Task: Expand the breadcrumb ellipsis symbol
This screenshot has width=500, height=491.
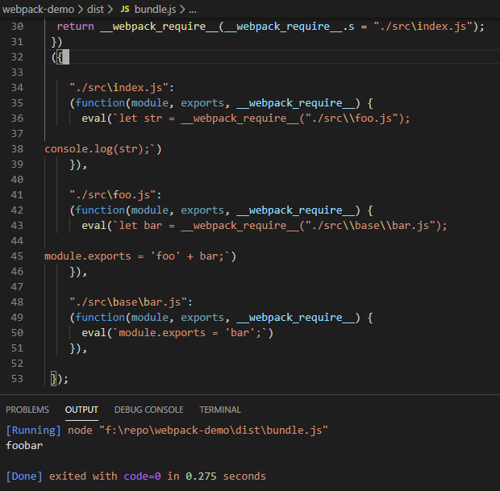Action: coord(192,9)
